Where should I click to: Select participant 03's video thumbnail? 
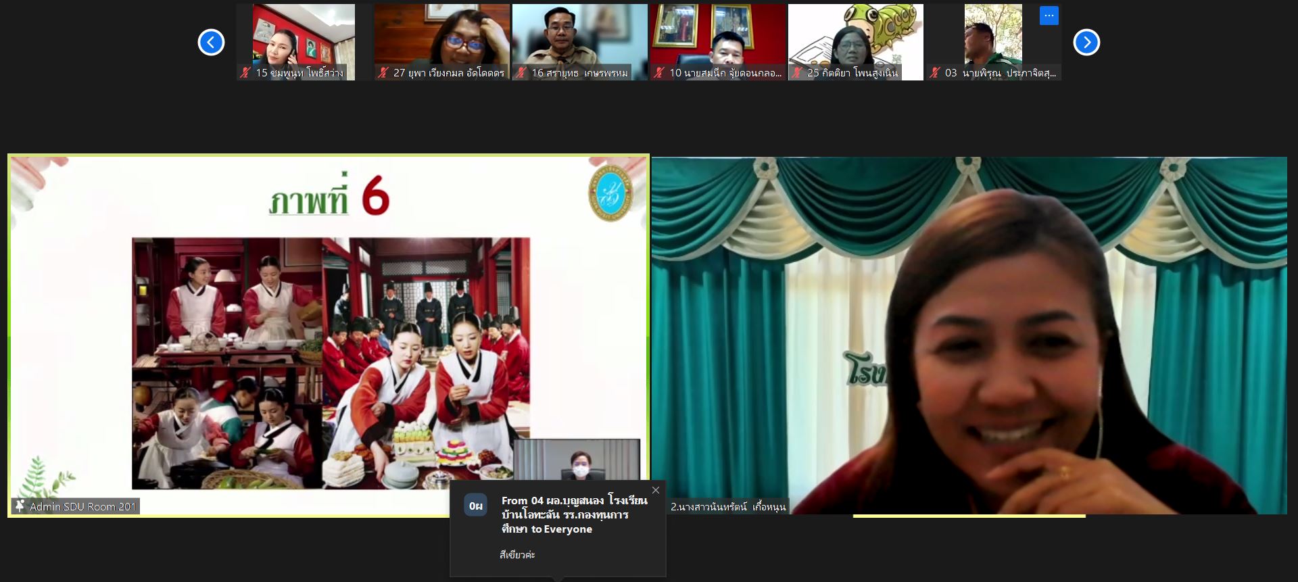coord(993,42)
